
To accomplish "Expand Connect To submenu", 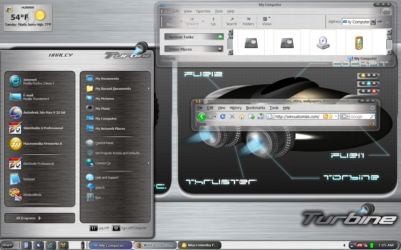I will 148,163.
